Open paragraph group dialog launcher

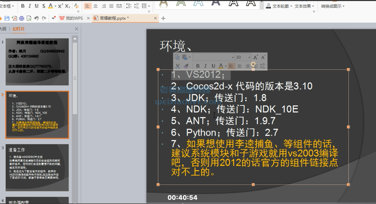click(149, 12)
